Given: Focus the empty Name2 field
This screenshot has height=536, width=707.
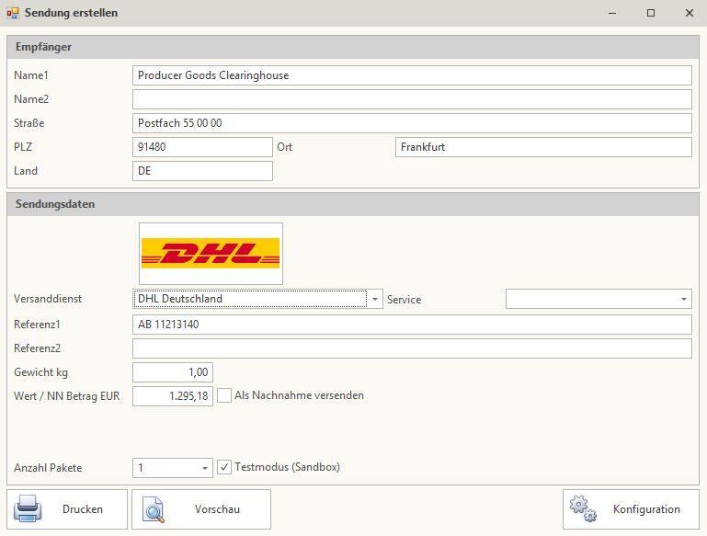Looking at the screenshot, I should [x=411, y=99].
